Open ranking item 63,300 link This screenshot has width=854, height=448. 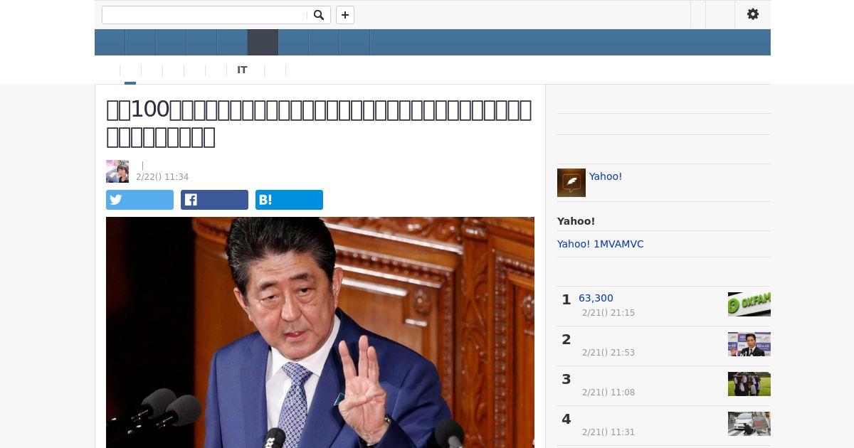(596, 298)
